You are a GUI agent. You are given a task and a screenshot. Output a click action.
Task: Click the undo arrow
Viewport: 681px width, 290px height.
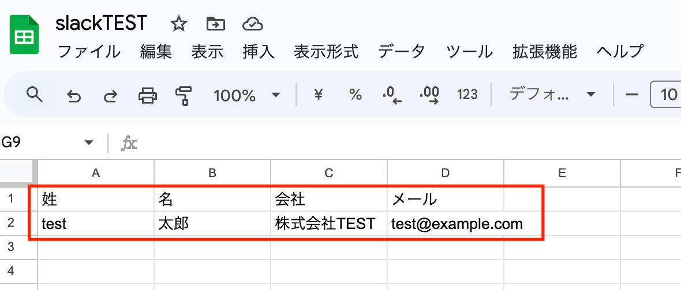pyautogui.click(x=73, y=96)
